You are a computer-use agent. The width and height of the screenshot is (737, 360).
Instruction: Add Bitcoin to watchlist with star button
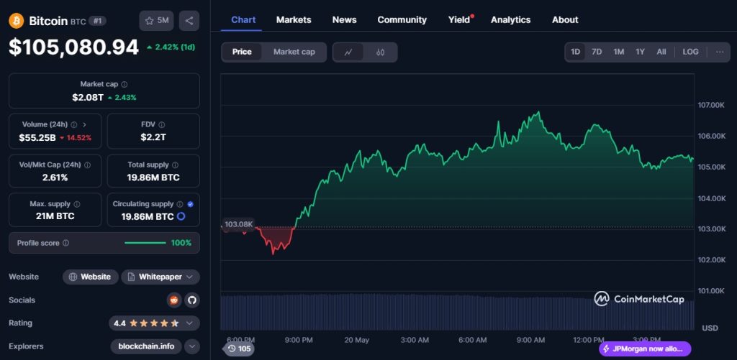coord(156,21)
